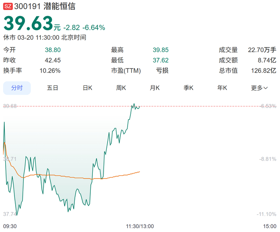
Task: Click the 最高 value 39.85
Action: click(160, 50)
